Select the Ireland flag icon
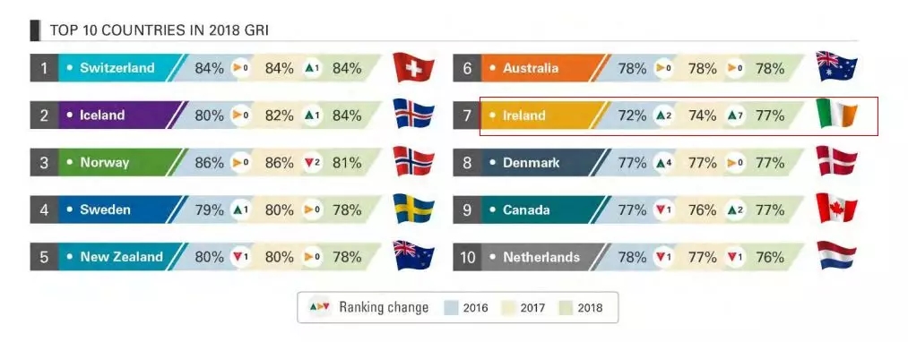The width and height of the screenshot is (908, 342). pos(836,114)
